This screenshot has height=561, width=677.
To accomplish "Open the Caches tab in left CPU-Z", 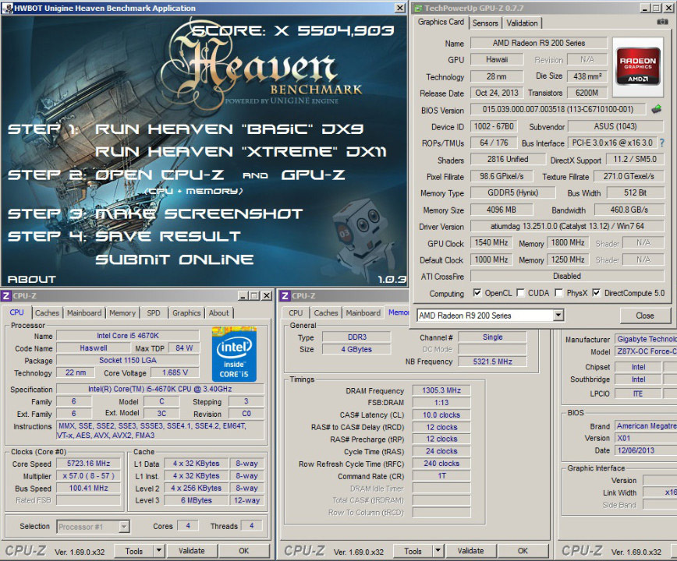I will point(47,312).
